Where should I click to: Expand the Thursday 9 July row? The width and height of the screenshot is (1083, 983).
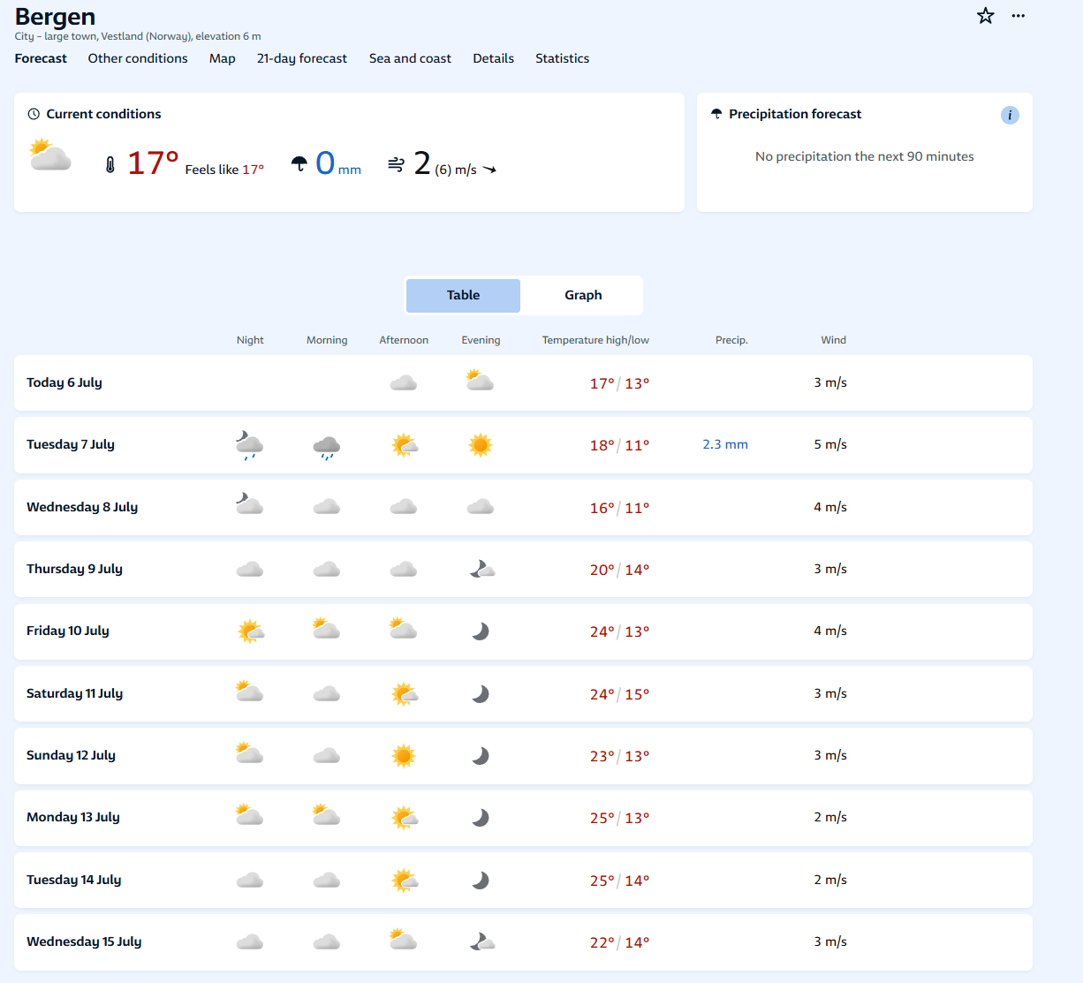pyautogui.click(x=523, y=569)
